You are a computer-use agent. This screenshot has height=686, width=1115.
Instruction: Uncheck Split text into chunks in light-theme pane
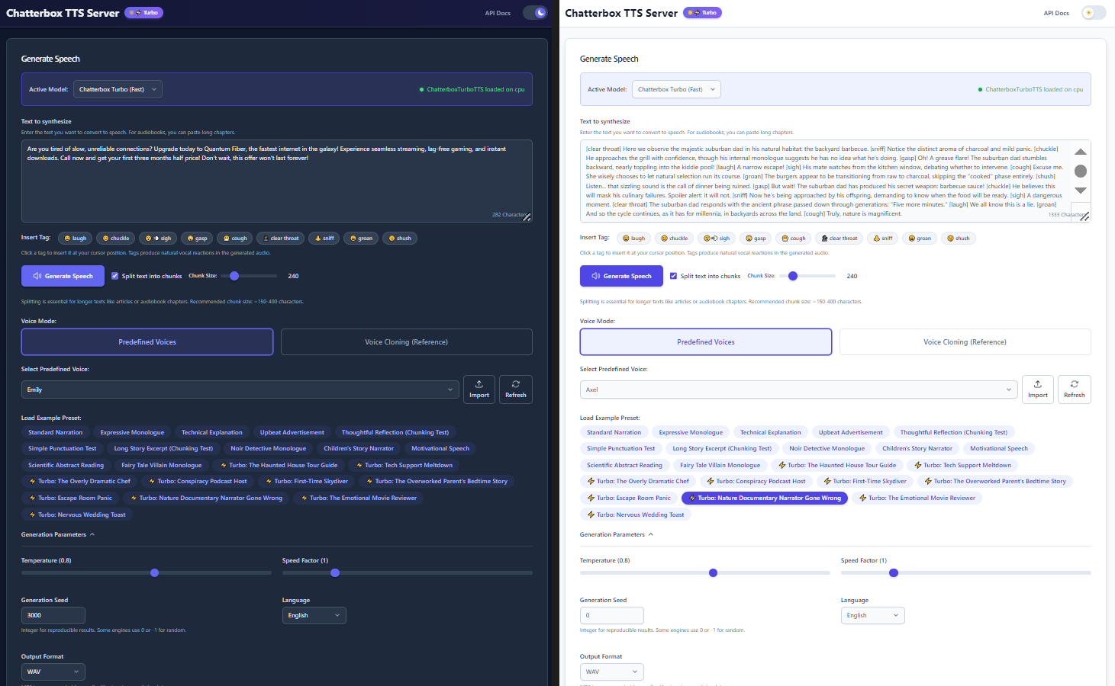pos(673,276)
